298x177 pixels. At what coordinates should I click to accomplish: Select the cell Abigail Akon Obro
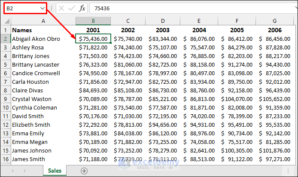pos(43,39)
